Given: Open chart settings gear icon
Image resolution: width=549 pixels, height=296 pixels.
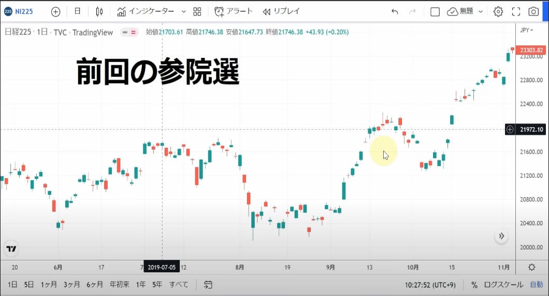Looking at the screenshot, I should click(x=498, y=11).
